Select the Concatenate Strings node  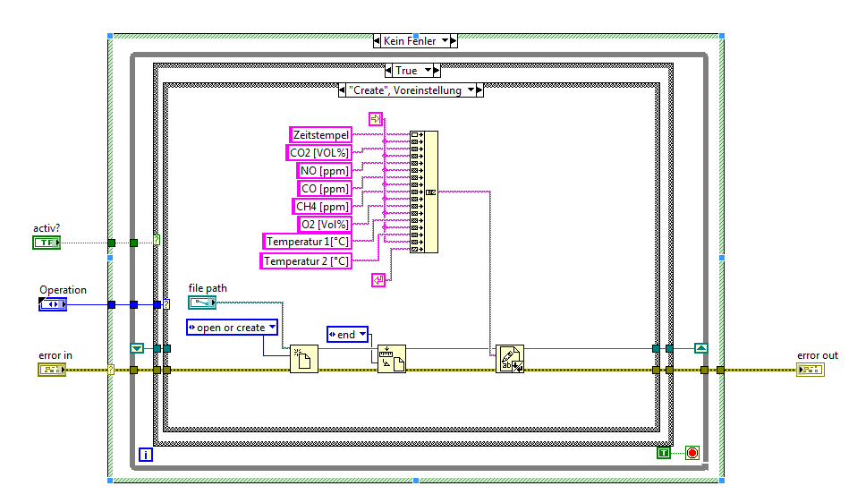point(424,192)
